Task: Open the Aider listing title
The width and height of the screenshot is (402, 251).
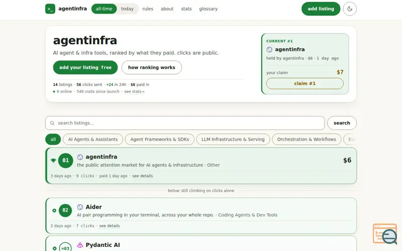Action: tap(93, 207)
